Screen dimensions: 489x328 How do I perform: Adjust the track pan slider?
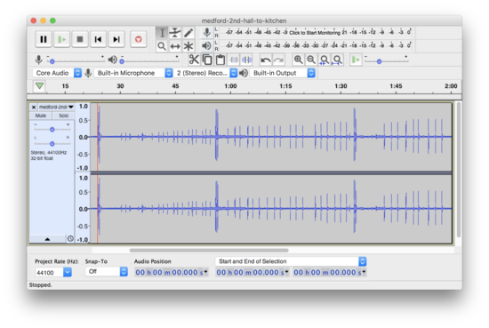[x=52, y=143]
